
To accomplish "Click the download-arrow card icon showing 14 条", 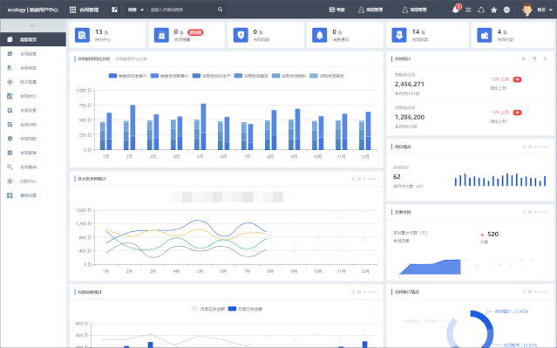I will (399, 35).
